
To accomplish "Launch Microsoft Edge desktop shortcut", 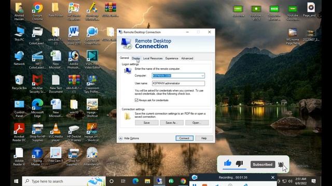I will 37,108.
